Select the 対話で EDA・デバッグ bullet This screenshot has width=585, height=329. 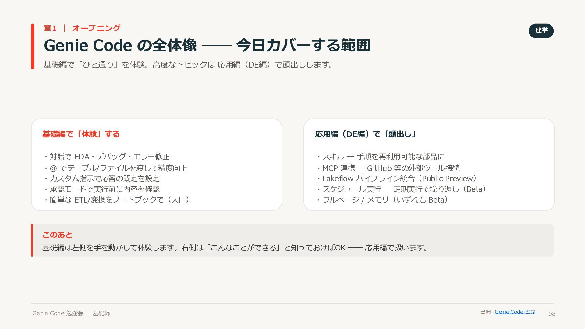[106, 157]
